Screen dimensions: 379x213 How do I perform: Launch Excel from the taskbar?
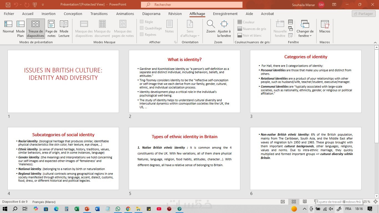(77, 209)
